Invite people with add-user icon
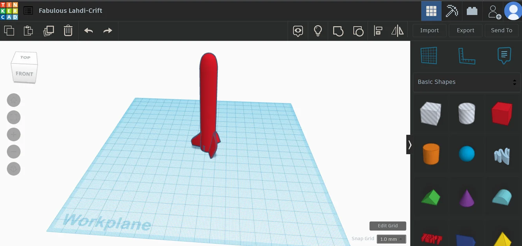The width and height of the screenshot is (522, 246). [x=494, y=11]
